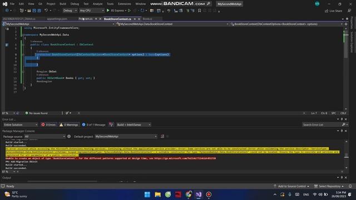Open the Any CPU platform dropdown
The image size is (356, 200).
(x=91, y=11)
